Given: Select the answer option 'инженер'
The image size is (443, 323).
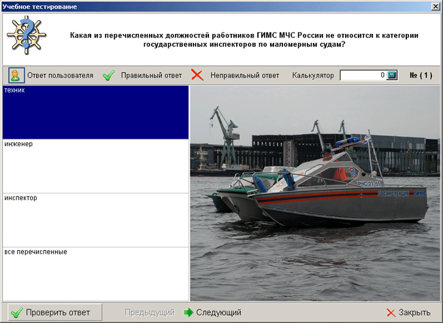Looking at the screenshot, I should pyautogui.click(x=95, y=167).
